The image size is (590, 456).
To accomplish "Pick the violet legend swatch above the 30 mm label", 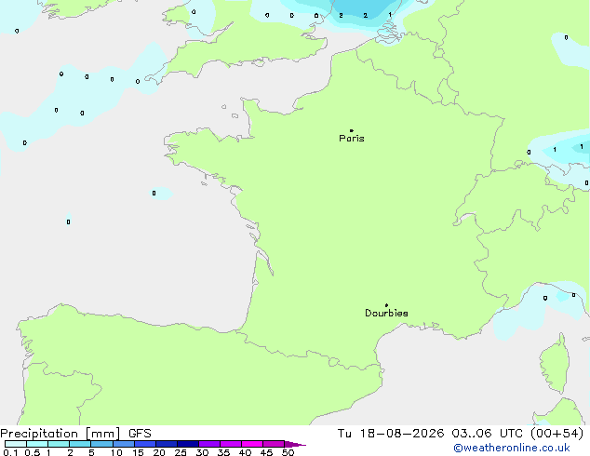I will tap(209, 444).
